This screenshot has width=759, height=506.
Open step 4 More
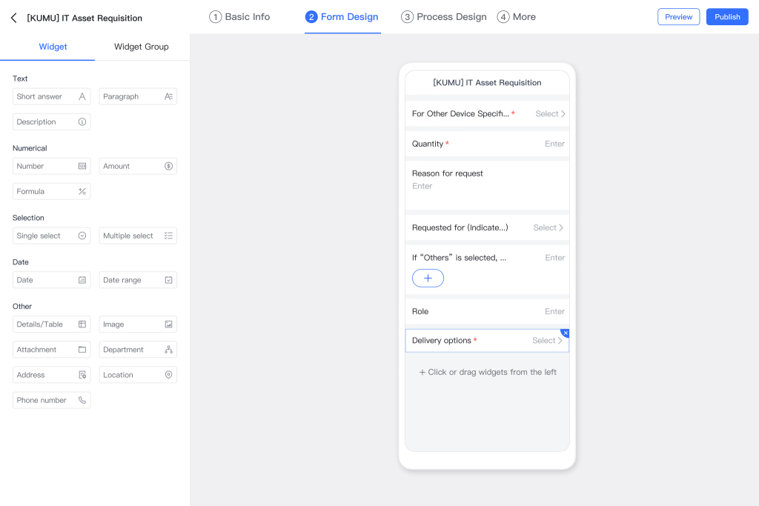point(517,17)
